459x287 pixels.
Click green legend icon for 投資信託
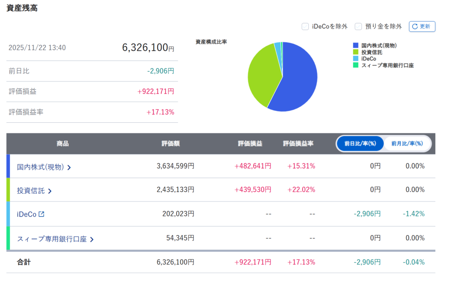coord(356,52)
